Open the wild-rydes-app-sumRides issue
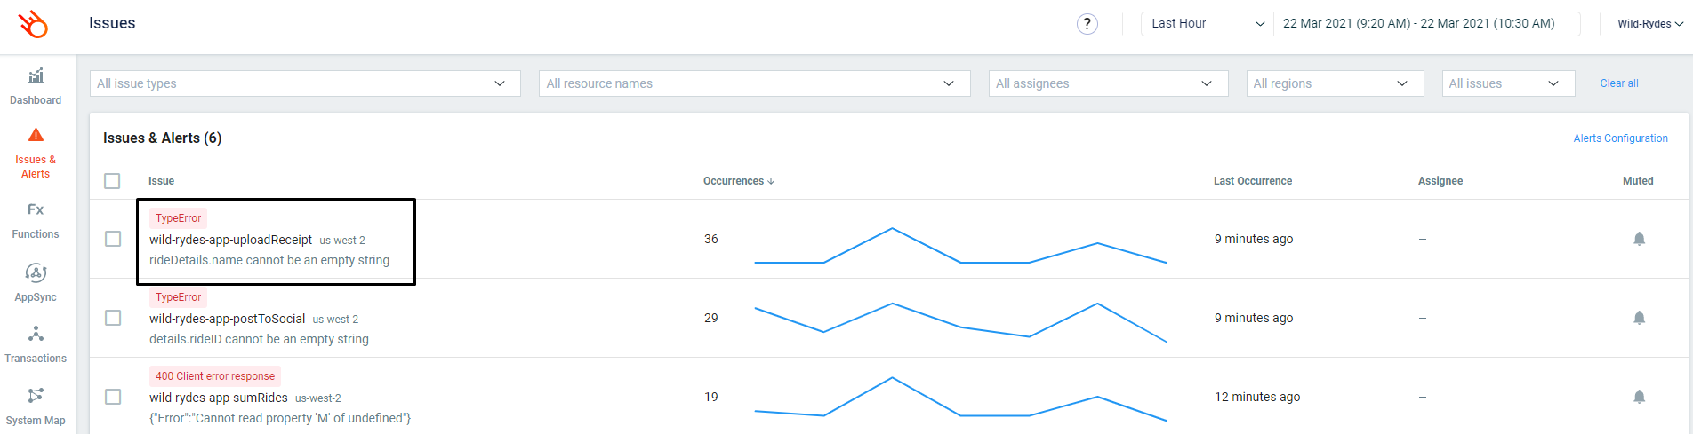The image size is (1693, 434). pyautogui.click(x=218, y=398)
